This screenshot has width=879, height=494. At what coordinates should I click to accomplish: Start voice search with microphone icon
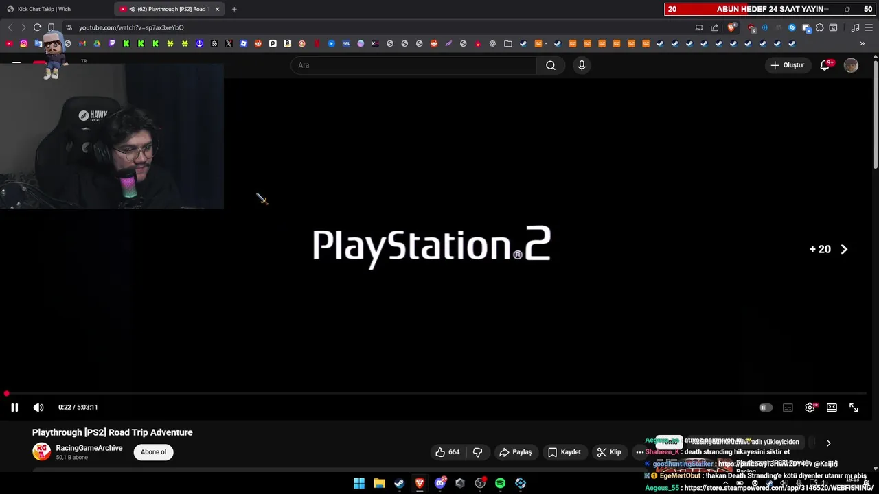(582, 65)
